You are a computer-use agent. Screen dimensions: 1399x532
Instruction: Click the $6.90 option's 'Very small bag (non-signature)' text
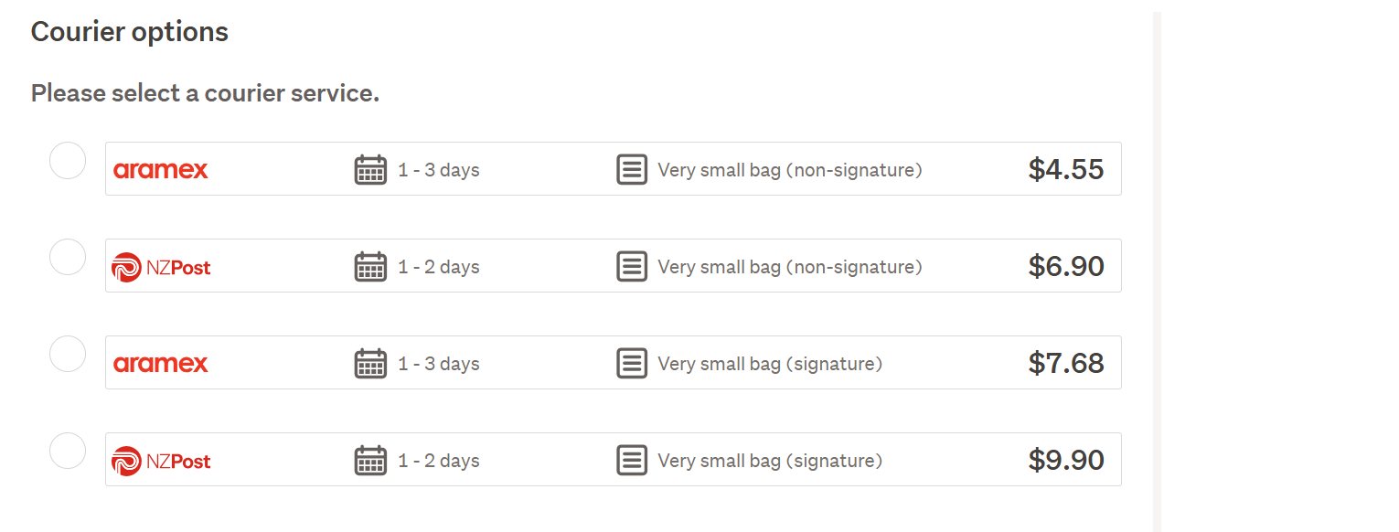pyautogui.click(x=790, y=267)
